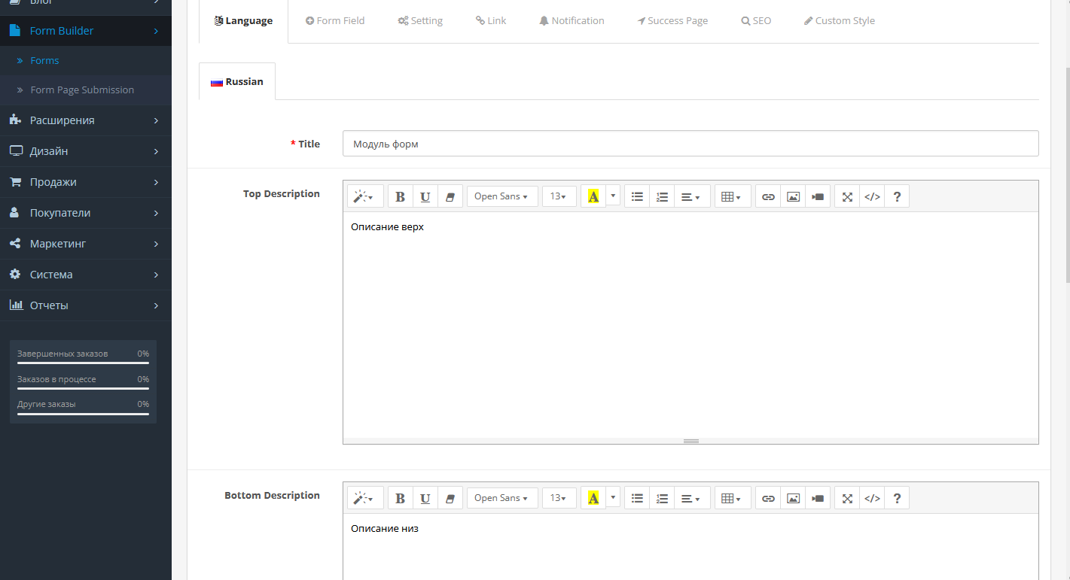Insert a link in Top Description editor
1070x580 pixels.
pos(768,196)
